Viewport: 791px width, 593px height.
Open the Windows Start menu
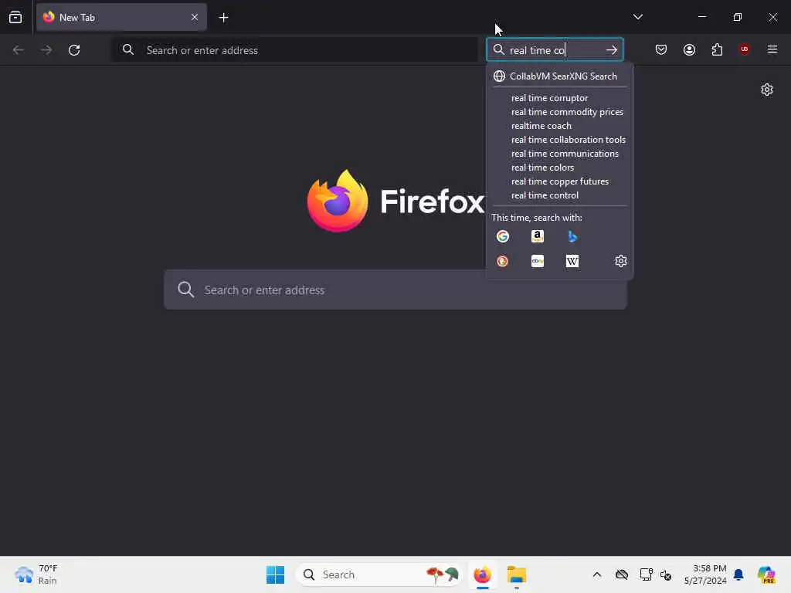[x=275, y=574]
